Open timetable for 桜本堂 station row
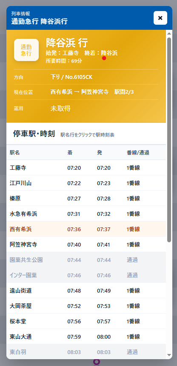The width and height of the screenshot is (177, 366). 86,321
